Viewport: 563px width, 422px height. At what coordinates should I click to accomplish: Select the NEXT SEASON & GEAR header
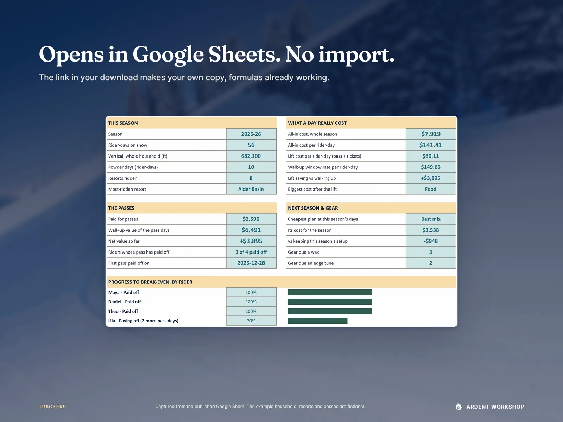[x=371, y=208]
